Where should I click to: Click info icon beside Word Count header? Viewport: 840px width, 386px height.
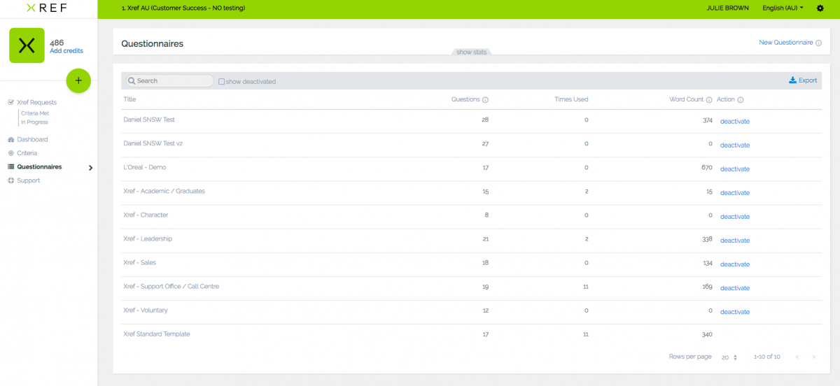click(709, 100)
